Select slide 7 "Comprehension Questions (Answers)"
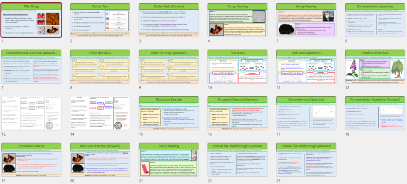This screenshot has height=184, width=407. pyautogui.click(x=31, y=67)
